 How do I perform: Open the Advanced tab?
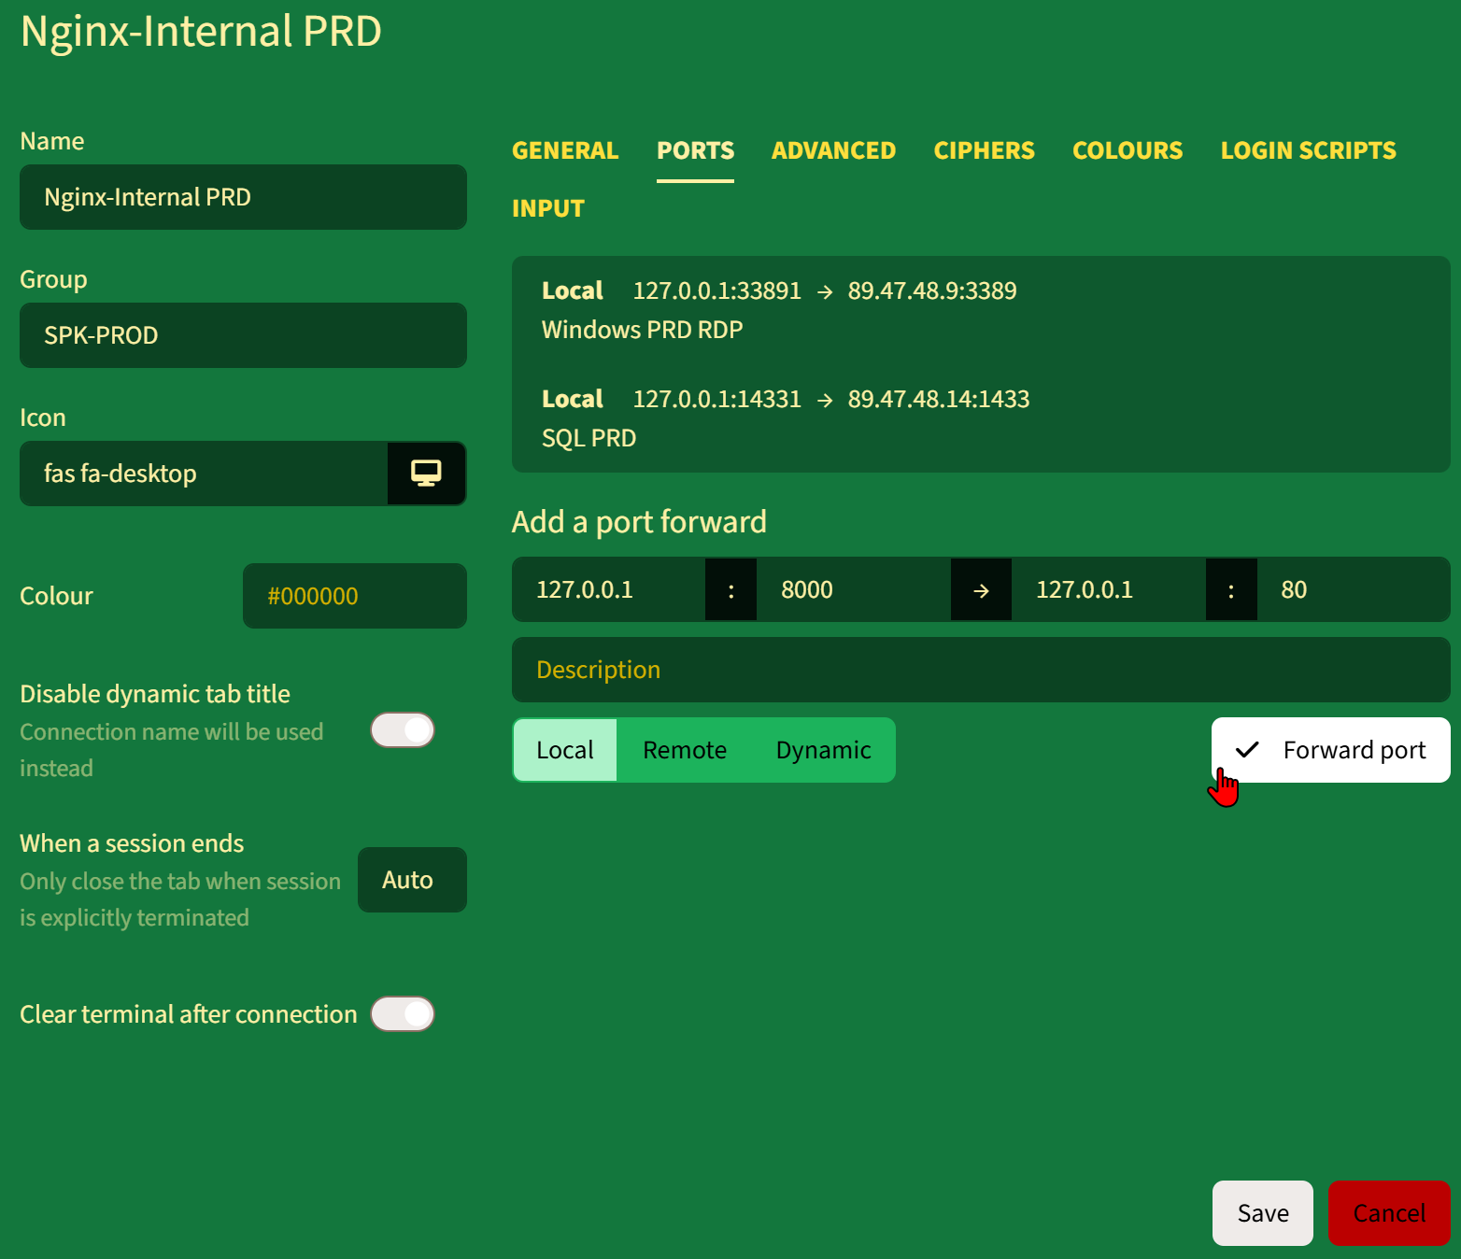tap(833, 150)
